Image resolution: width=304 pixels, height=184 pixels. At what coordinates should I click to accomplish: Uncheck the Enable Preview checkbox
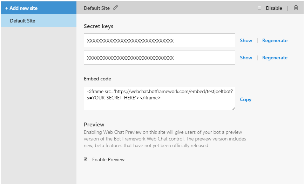86,159
